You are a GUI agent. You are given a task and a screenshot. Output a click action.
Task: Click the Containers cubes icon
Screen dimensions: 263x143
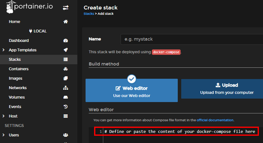click(x=66, y=69)
